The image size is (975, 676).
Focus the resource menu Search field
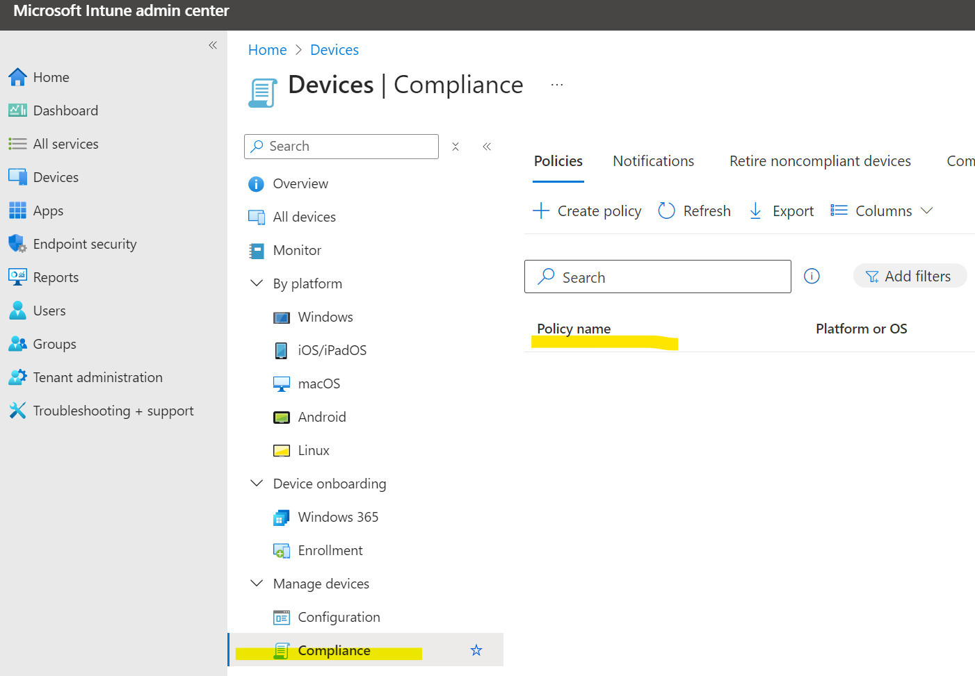tap(341, 147)
